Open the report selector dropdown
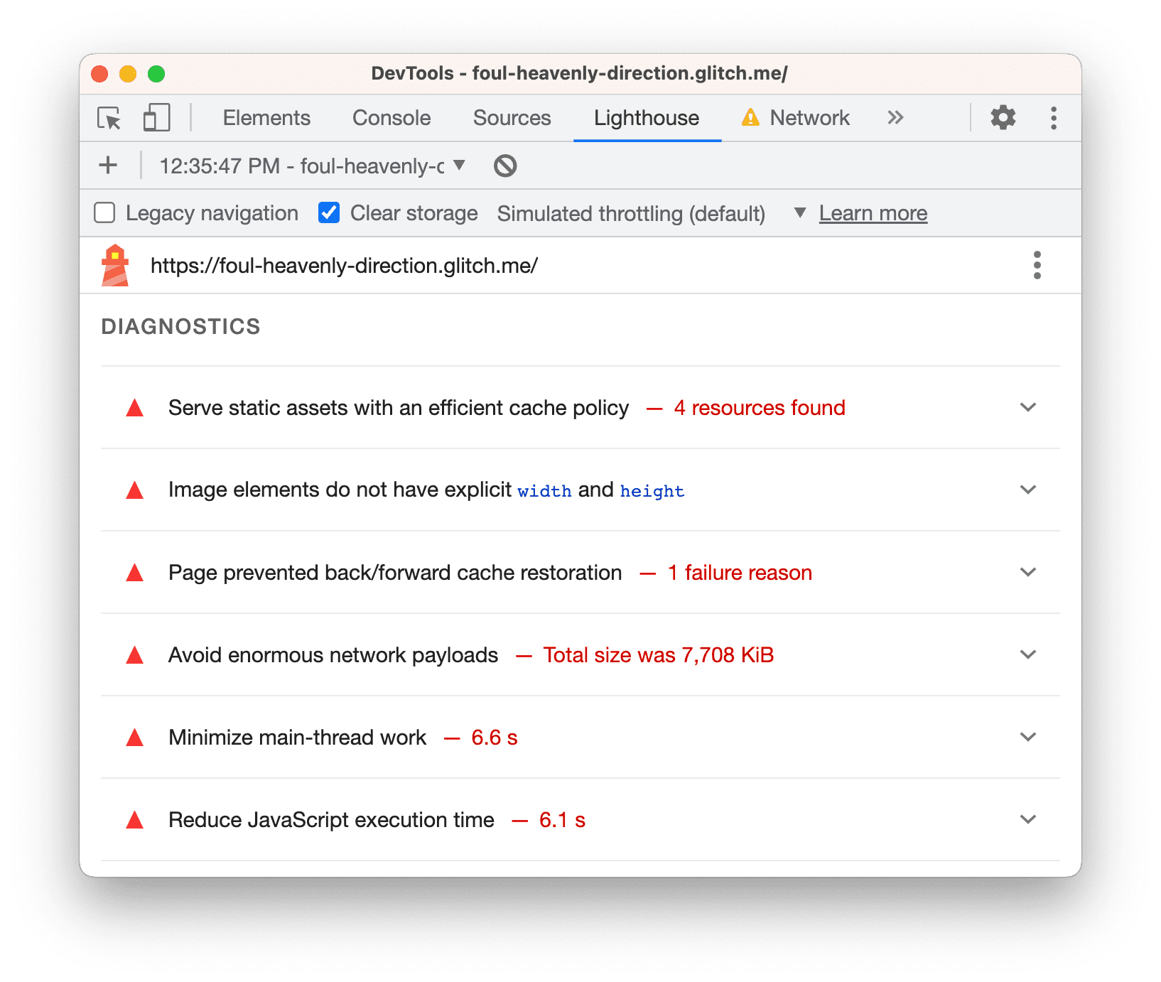This screenshot has height=982, width=1161. pyautogui.click(x=459, y=166)
